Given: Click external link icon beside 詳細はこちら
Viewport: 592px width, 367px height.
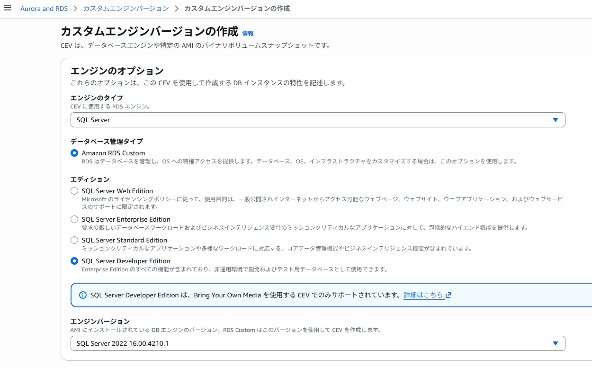Looking at the screenshot, I should (x=448, y=295).
